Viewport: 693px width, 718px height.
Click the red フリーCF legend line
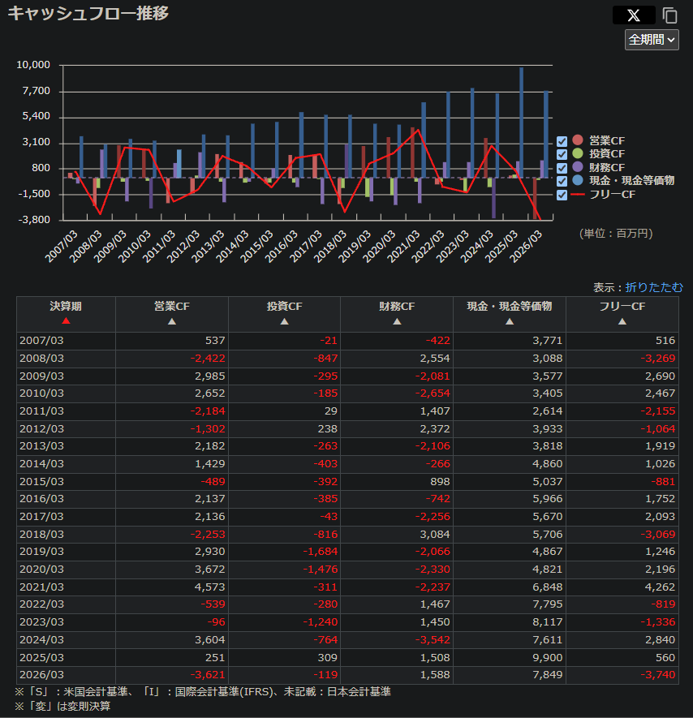coord(578,195)
